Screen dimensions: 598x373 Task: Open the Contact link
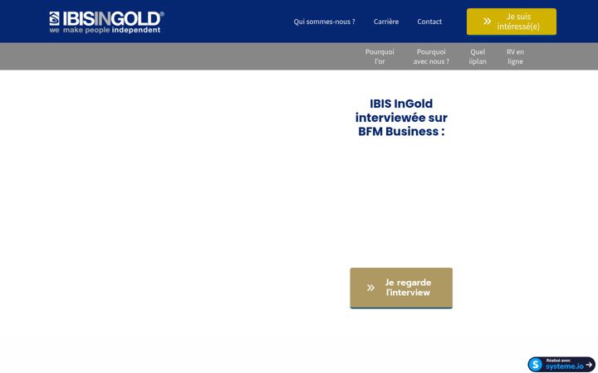pos(429,22)
